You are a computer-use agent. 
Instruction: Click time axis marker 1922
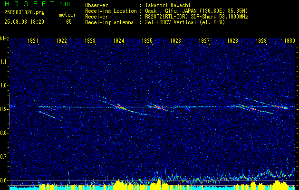(x=62, y=40)
